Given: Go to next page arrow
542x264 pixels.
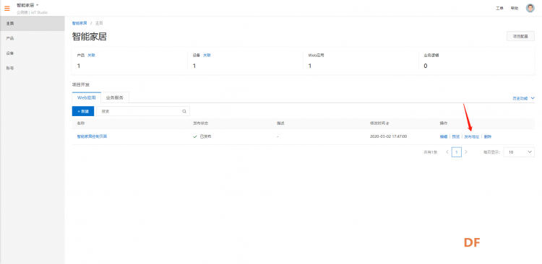Looking at the screenshot, I should click(466, 152).
